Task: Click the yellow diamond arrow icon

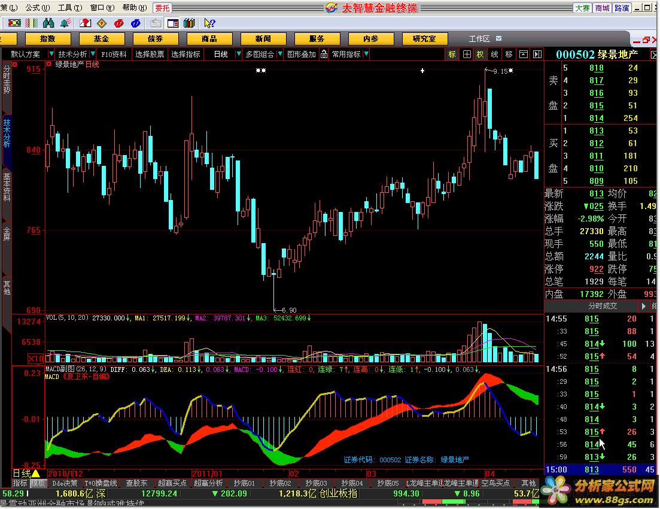Action: [102, 23]
